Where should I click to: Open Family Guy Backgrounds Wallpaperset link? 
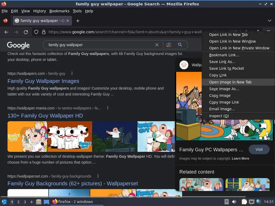pos(73,183)
